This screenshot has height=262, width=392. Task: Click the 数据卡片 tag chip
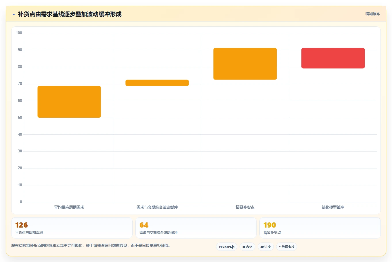tap(286, 247)
